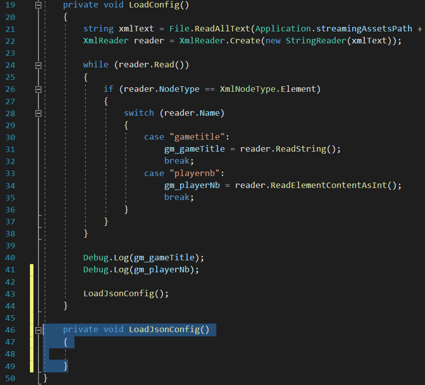The image size is (425, 385).
Task: Click the 'LoadConfig' method name on line 19
Action: (154, 5)
